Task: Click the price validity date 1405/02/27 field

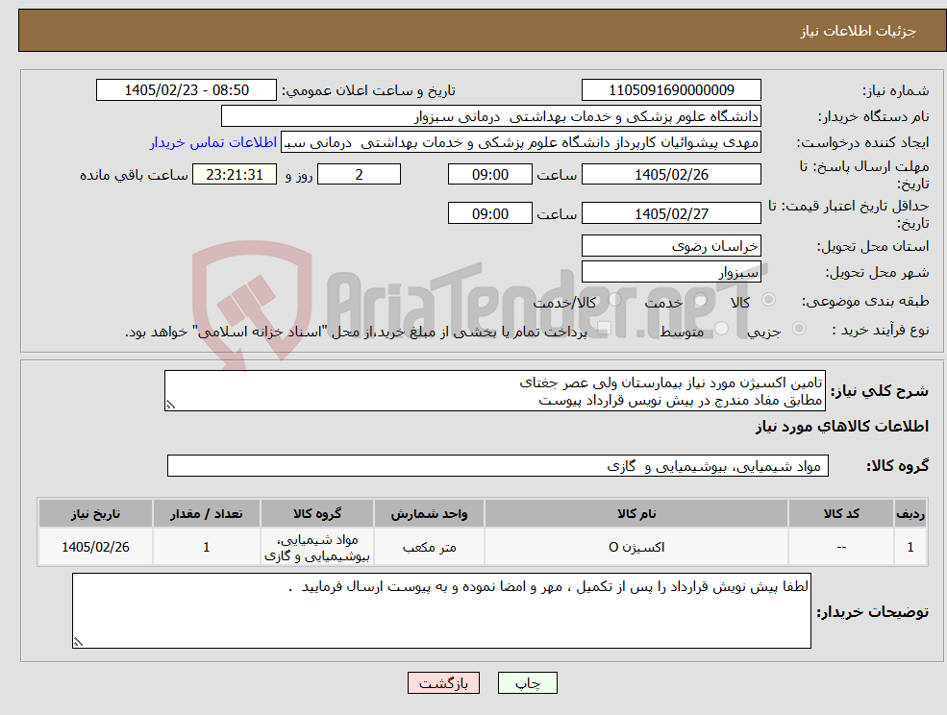Action: point(671,213)
